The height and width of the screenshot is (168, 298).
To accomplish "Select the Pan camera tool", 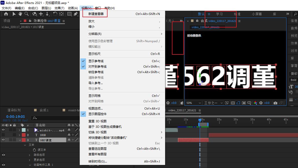I will click(41, 14).
